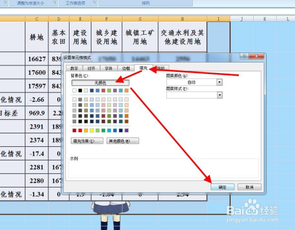
Task: Select column F header
Action: 107,19
